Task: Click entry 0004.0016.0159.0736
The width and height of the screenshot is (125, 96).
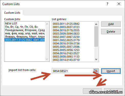Action: coord(66,43)
